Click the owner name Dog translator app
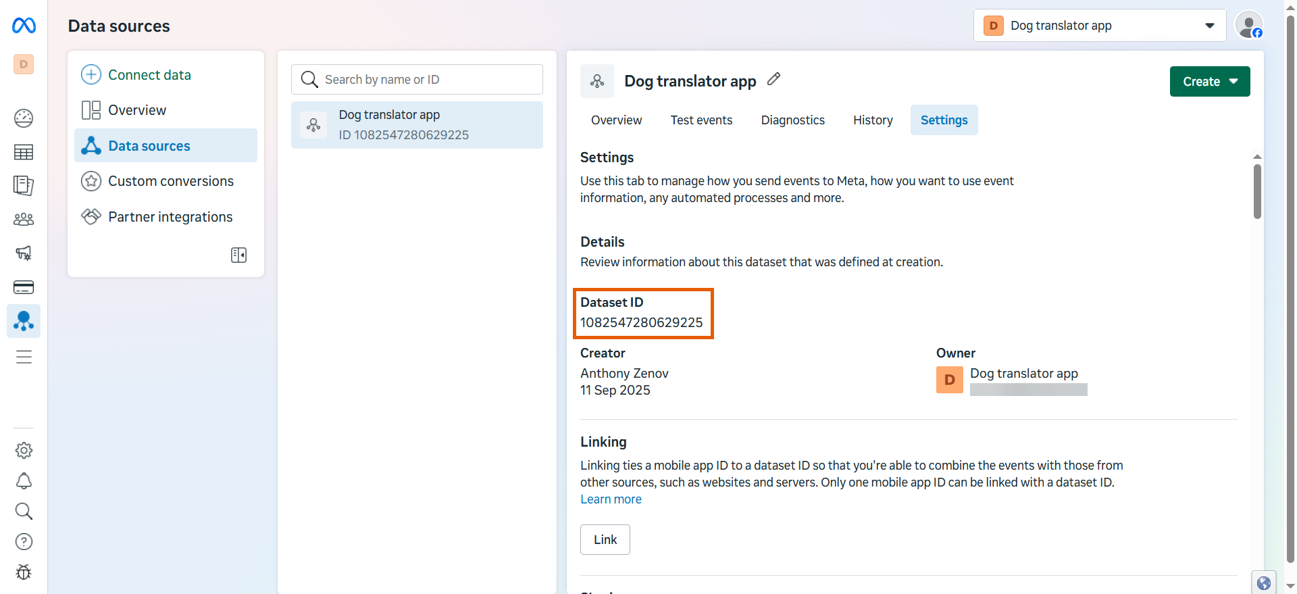 1024,374
